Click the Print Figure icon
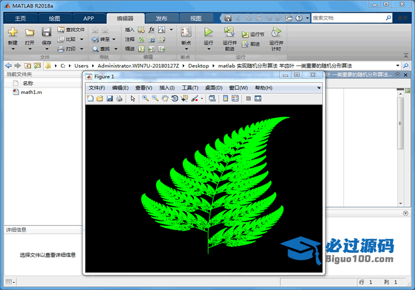This screenshot has height=290, width=415. pos(119,99)
